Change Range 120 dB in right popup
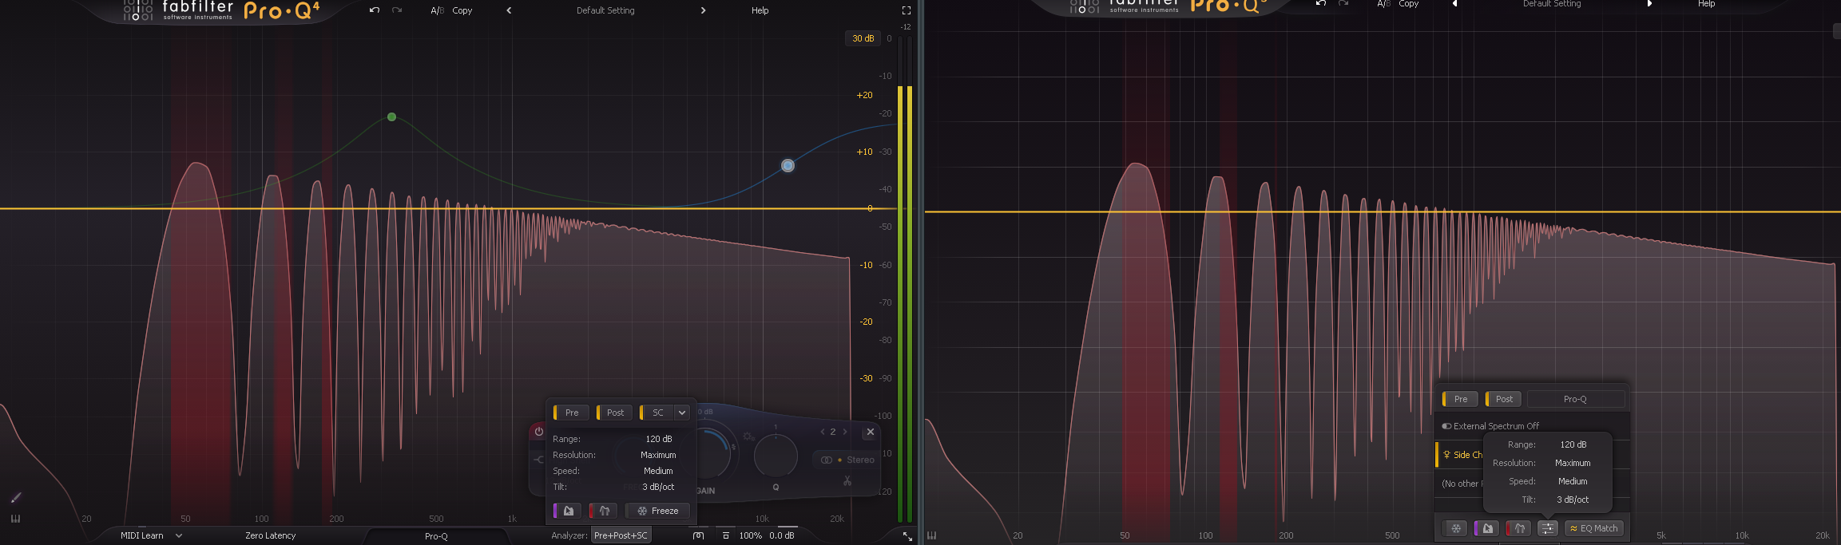The width and height of the screenshot is (1841, 545). tap(1573, 444)
